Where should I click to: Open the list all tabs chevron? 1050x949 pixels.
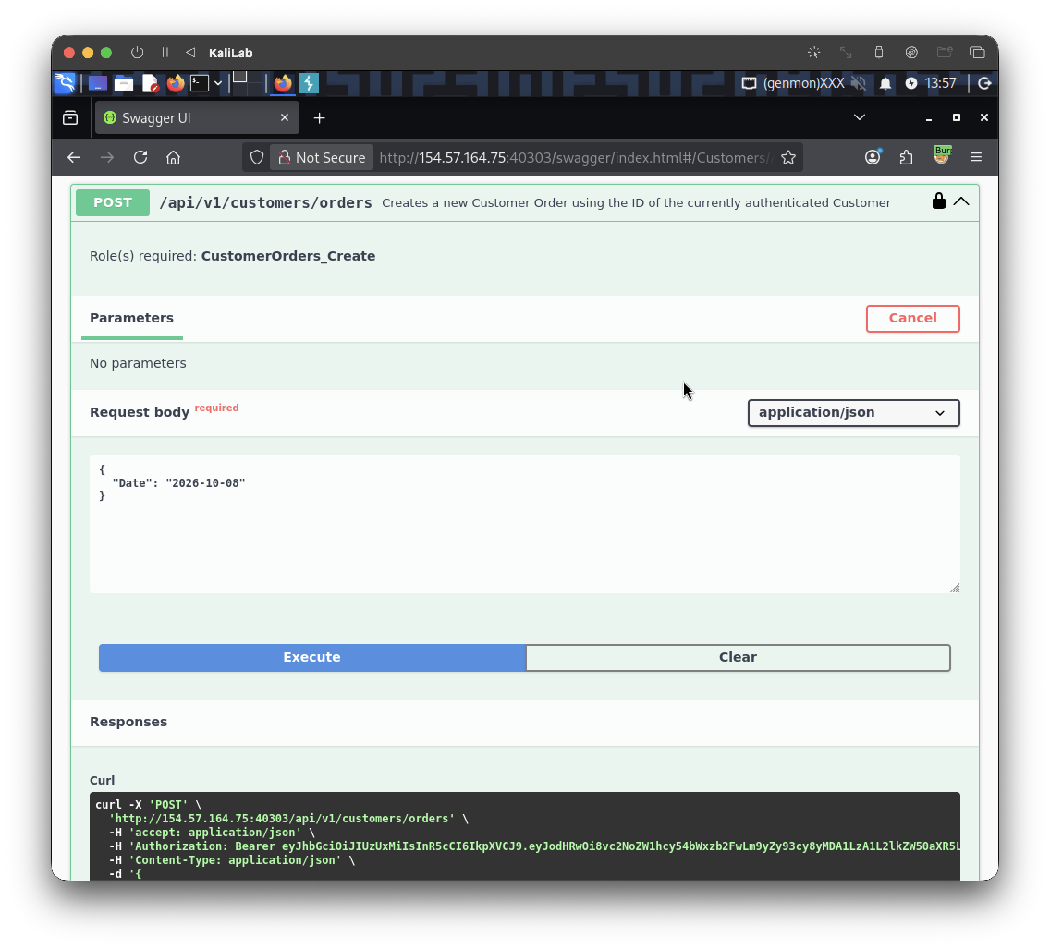(860, 117)
